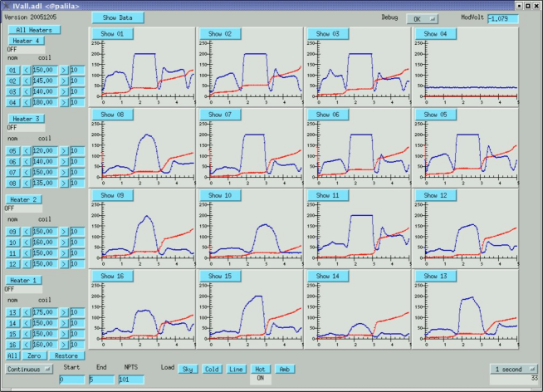Toggle the Heater 2 button
This screenshot has width=543, height=392.
coord(24,199)
